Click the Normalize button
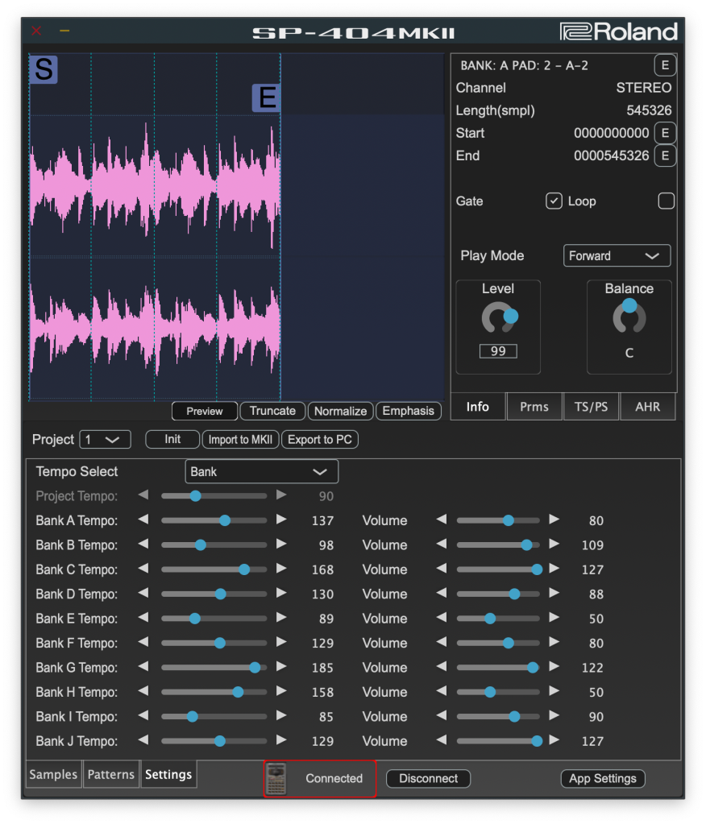706x824 pixels. [340, 411]
